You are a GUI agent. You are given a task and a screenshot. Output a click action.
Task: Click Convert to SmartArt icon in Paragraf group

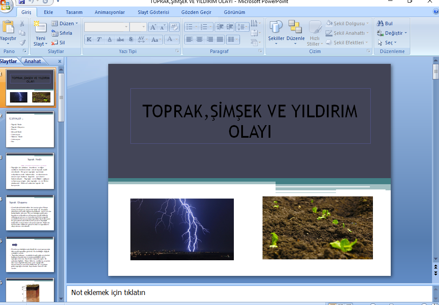point(256,43)
